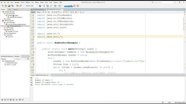The image size is (186, 104).
Task: Click the globe browser icon in toolbar
Action: pos(40,6)
